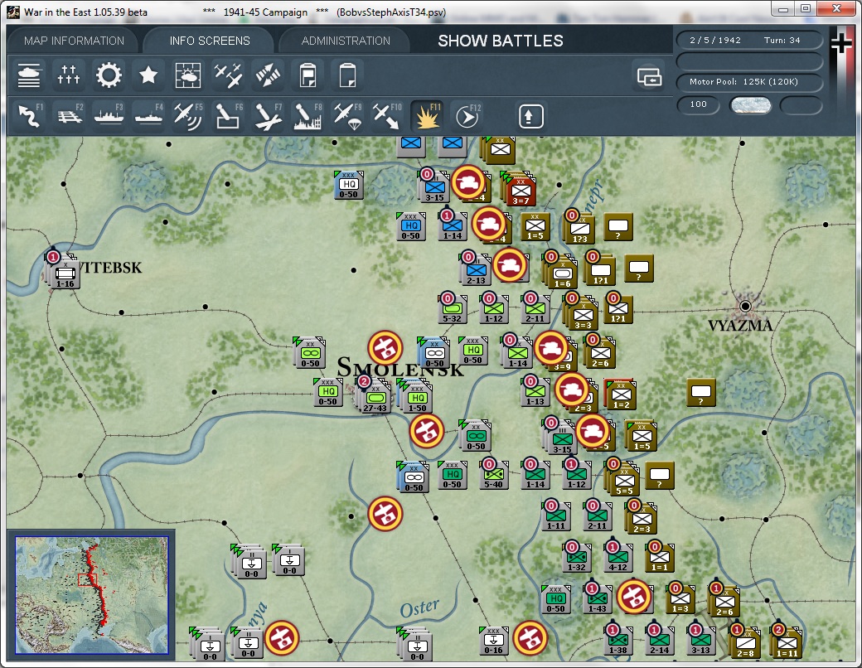862x668 pixels.
Task: Open air battle marker right of 0-16 HQ
Action: coord(530,638)
